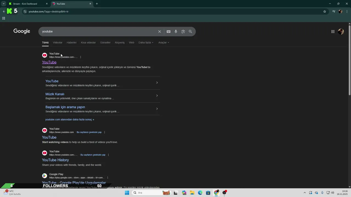Screen dimensions: 351x197
Task: Open the microphone indicator in system tray
Action: (x=322, y=193)
